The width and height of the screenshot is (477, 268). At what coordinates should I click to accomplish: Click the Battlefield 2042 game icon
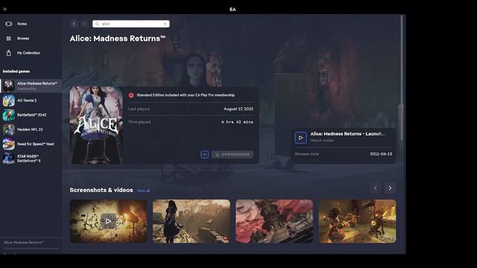(8, 115)
